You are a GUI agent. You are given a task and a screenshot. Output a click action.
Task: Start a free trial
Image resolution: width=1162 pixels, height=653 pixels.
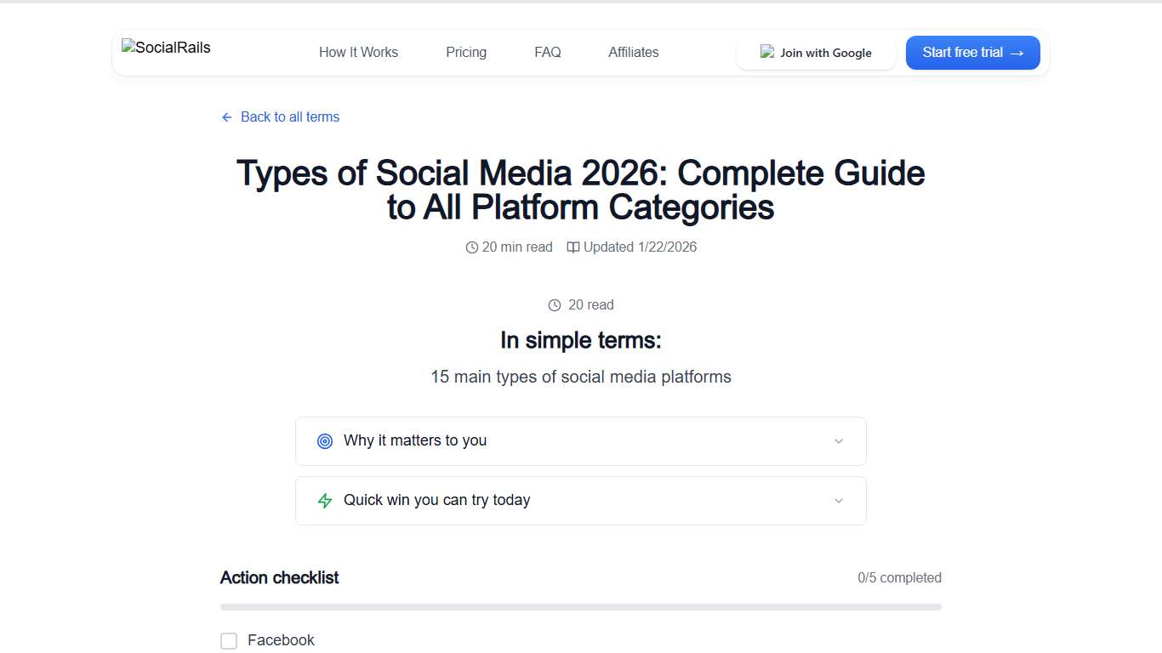pyautogui.click(x=972, y=52)
